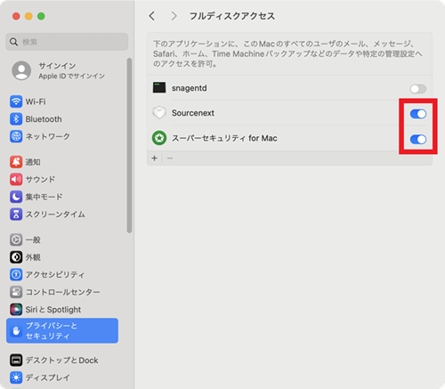Select the Bluetooth icon in sidebar
Viewport: 445px width, 389px height.
16,119
